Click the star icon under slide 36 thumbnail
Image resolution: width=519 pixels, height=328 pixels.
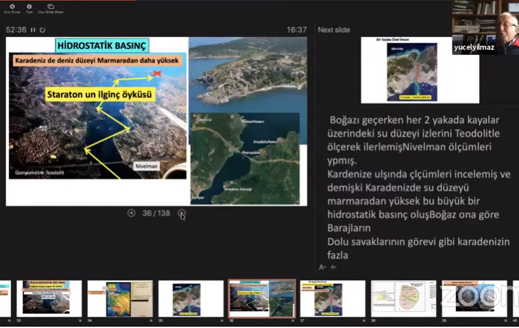click(293, 320)
